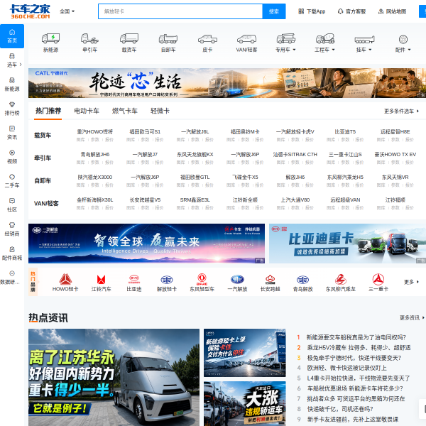Open 更多资讯 news link
The image size is (426, 426).
(x=412, y=317)
